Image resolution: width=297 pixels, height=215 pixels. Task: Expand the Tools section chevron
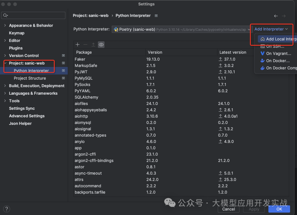point(5,101)
